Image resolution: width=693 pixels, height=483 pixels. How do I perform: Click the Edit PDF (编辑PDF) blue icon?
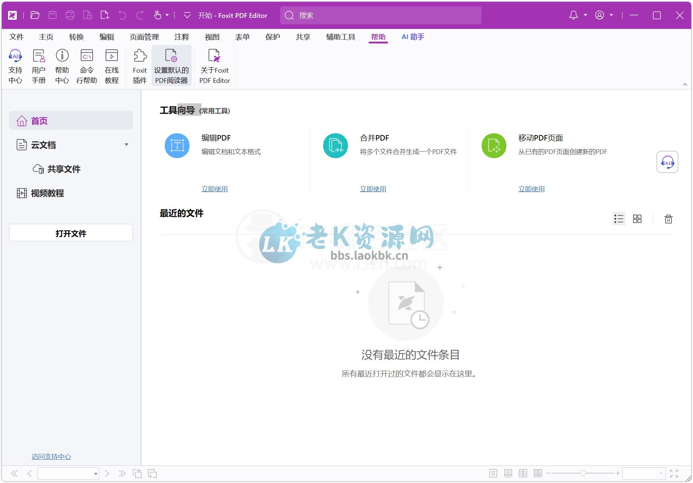177,146
